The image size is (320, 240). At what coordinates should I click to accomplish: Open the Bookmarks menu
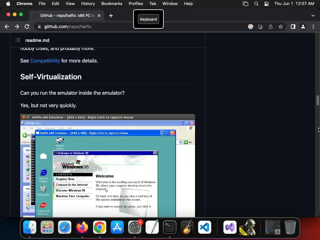pos(112,3)
